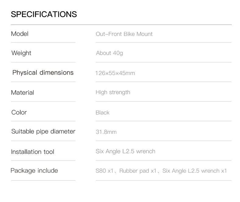240x202 pixels.
Task: Click the Weight label
Action: [21, 53]
